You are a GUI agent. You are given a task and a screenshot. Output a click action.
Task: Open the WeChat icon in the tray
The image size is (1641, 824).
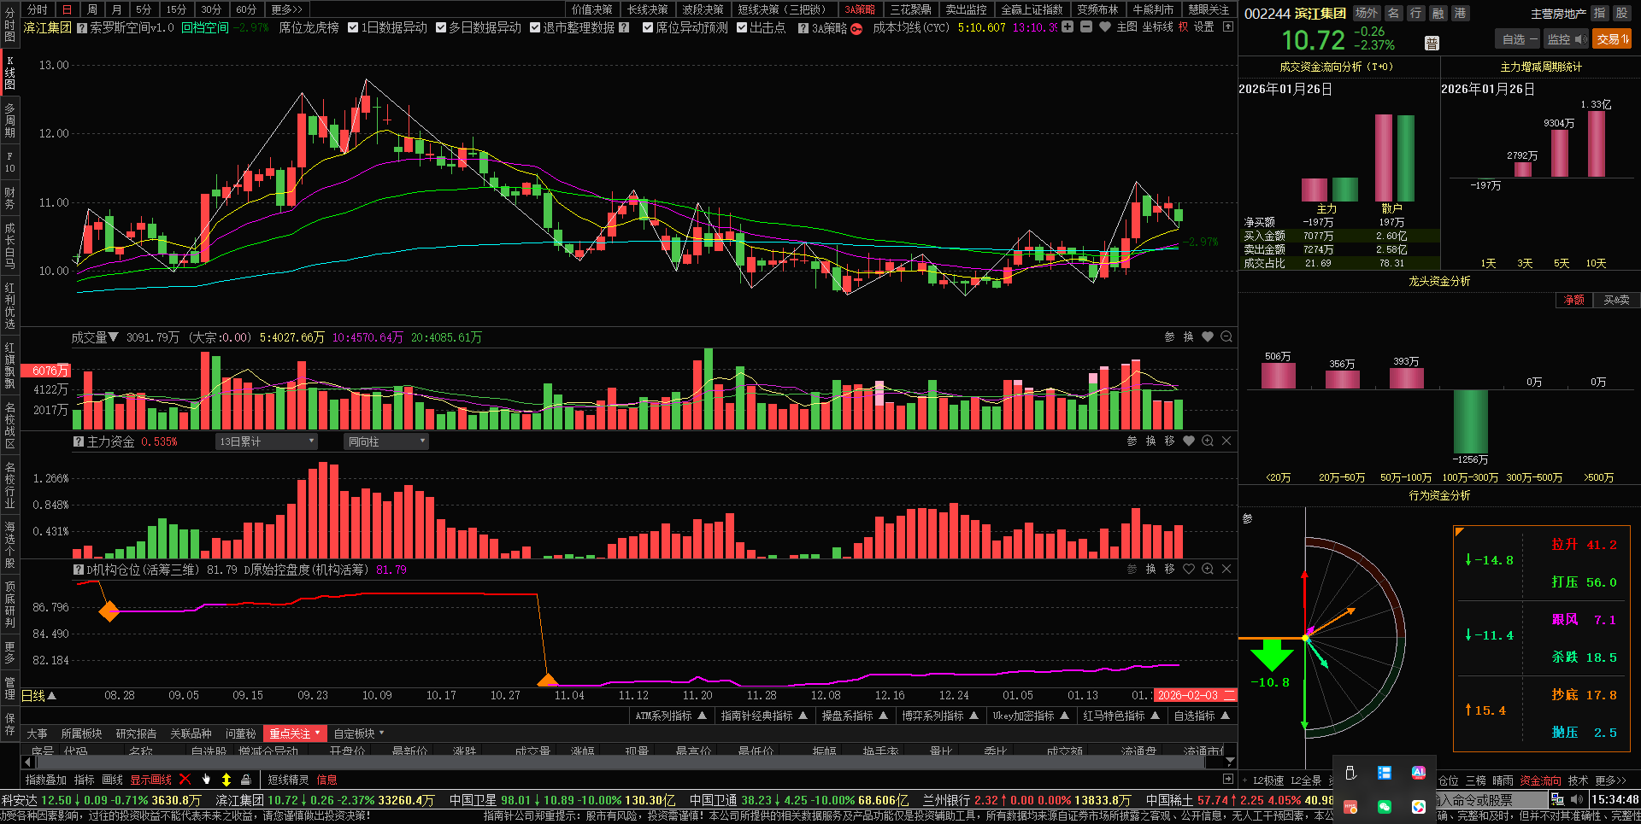[1385, 807]
